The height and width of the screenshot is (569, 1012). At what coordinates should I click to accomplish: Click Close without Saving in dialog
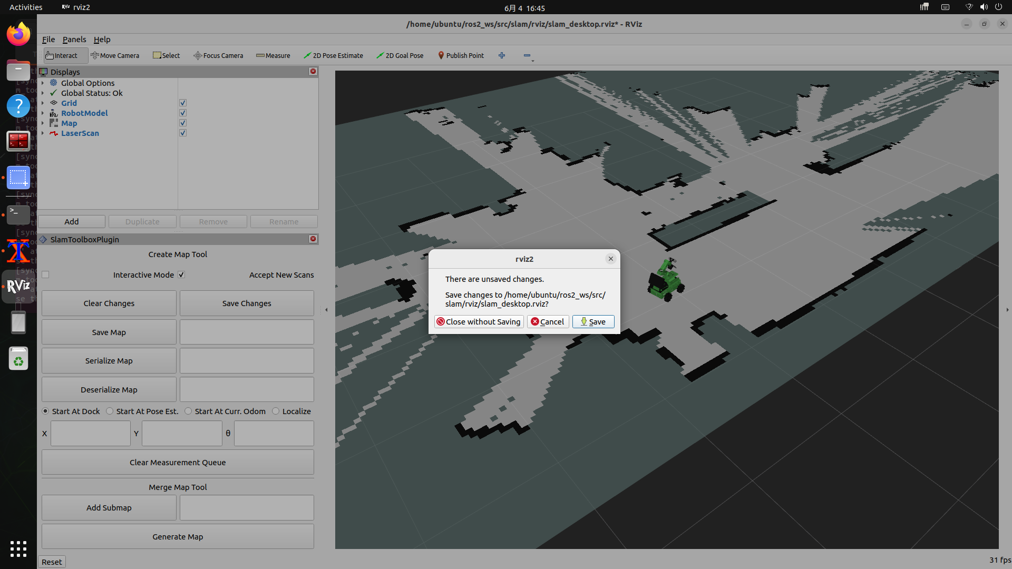point(479,322)
